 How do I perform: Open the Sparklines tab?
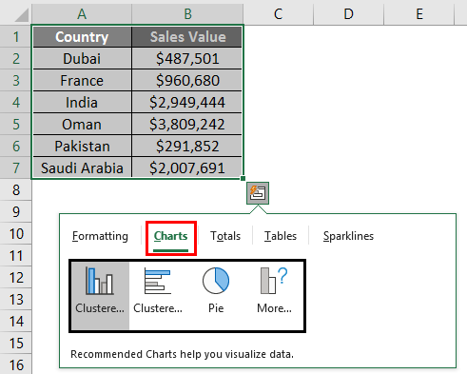(348, 236)
